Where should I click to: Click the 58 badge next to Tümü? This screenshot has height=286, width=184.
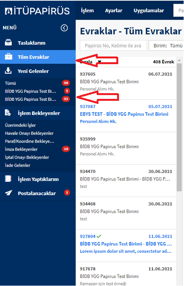tap(66, 83)
